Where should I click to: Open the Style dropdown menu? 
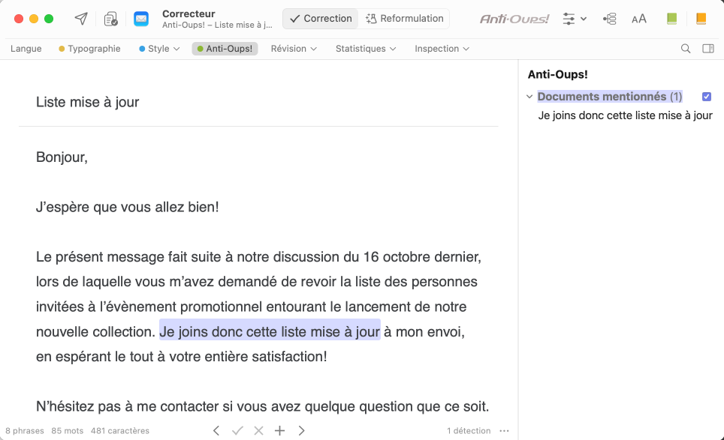point(159,49)
